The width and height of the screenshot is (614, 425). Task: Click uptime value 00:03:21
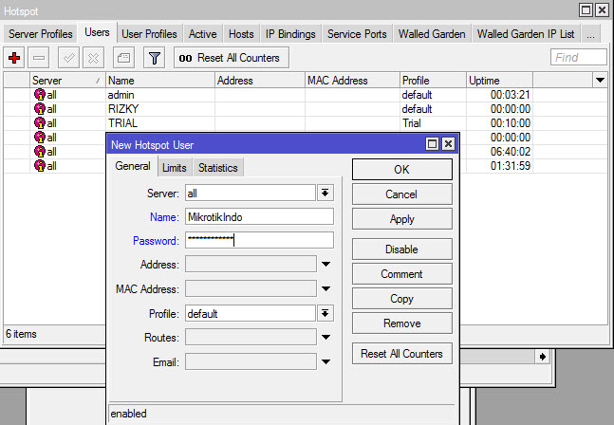click(x=511, y=95)
